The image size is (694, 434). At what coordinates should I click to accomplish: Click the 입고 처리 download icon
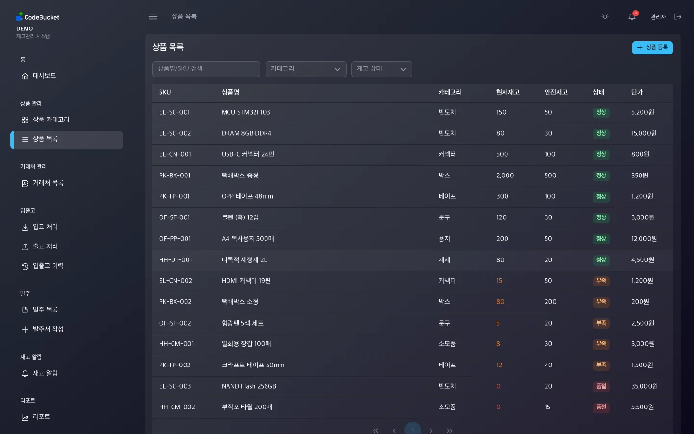tap(25, 227)
